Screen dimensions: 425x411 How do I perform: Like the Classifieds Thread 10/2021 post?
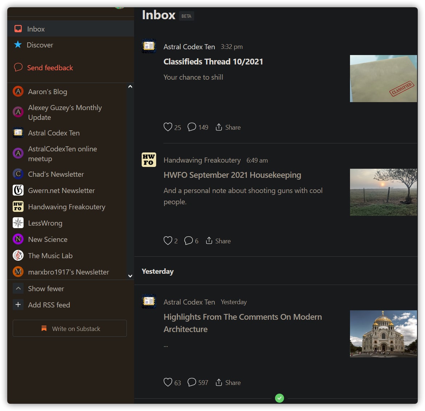[x=172, y=127]
